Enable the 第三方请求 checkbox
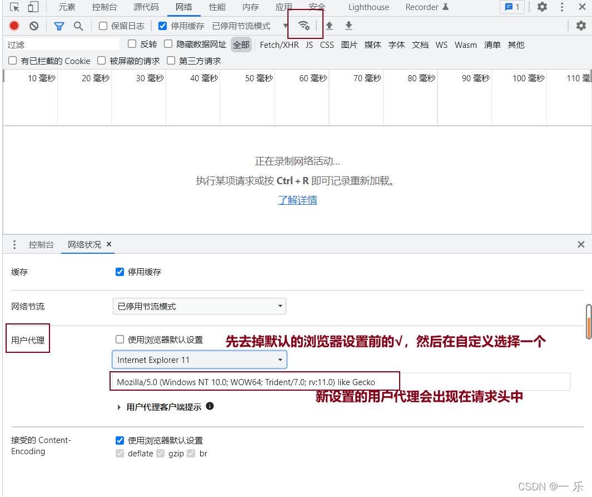This screenshot has width=592, height=497. (x=171, y=61)
